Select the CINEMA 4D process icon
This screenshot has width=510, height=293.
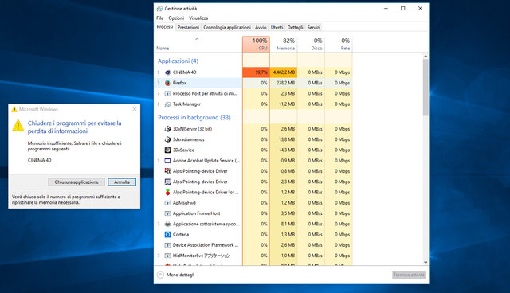167,72
